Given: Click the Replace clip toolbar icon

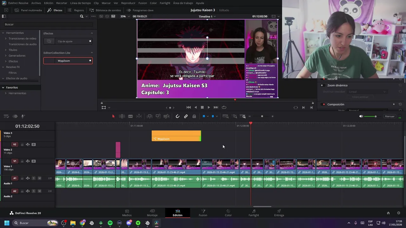Looking at the screenshot, I should click(166, 116).
